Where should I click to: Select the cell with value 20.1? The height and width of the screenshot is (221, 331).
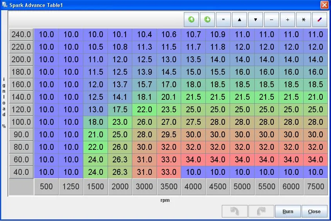click(169, 97)
